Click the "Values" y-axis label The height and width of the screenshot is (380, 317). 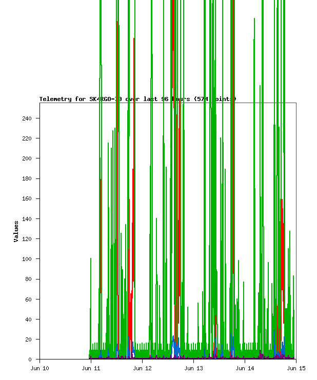[x=16, y=231]
